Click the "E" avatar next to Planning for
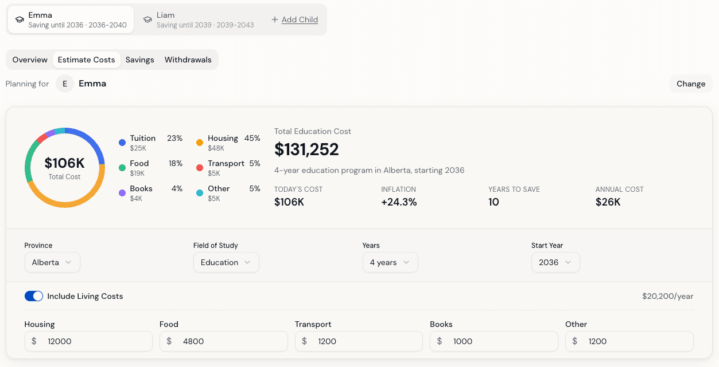The image size is (719, 367). click(64, 84)
